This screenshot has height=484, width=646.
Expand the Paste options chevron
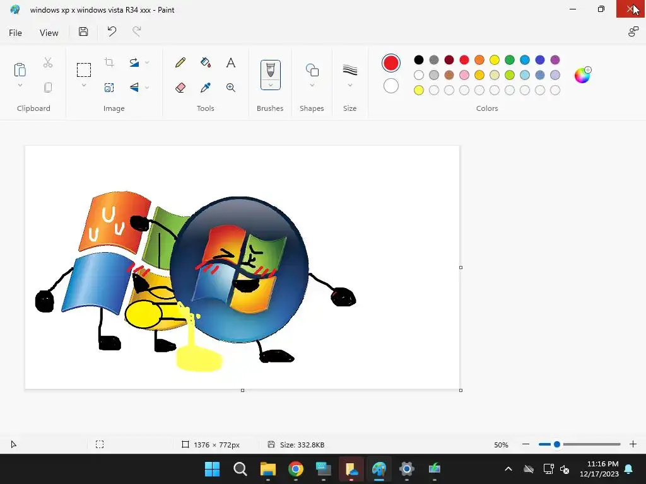pyautogui.click(x=20, y=85)
